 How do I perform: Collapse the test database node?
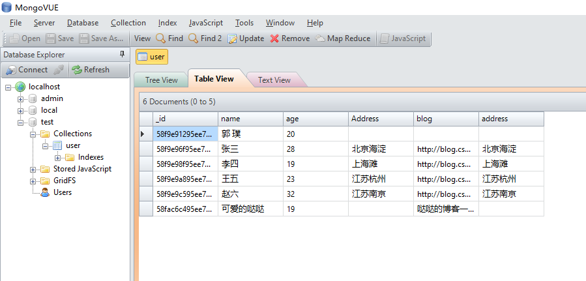(x=21, y=122)
